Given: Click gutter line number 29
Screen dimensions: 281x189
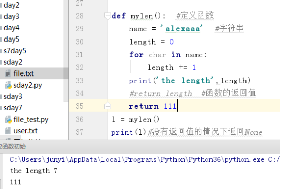Looking at the screenshot, I should [x=80, y=29].
